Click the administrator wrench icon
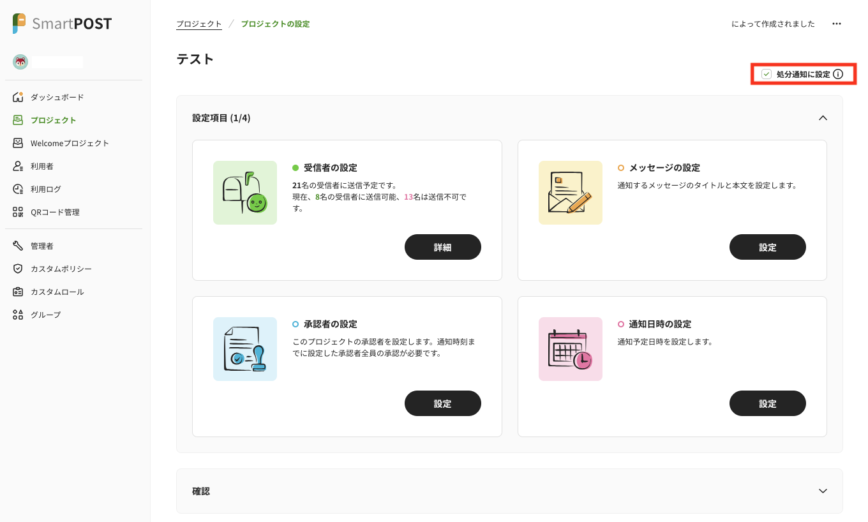This screenshot has width=868, height=522. (x=18, y=246)
